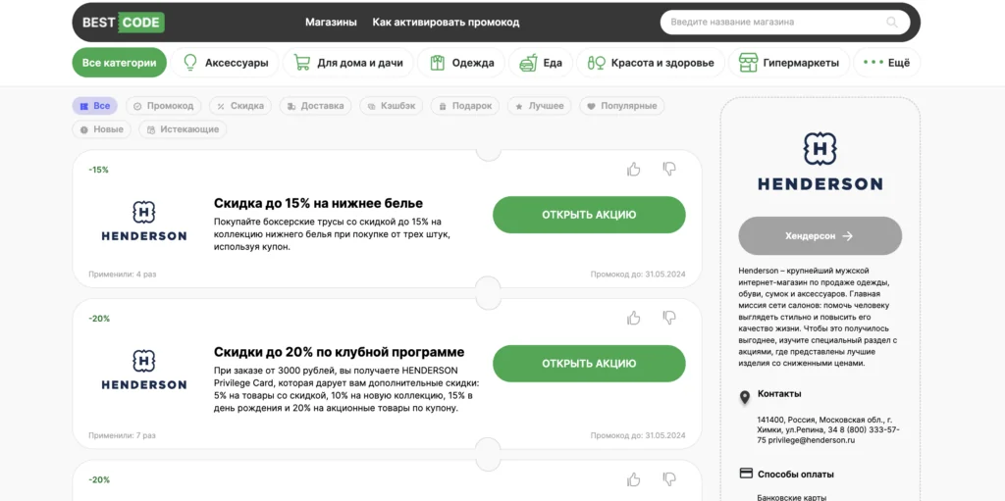Screen dimensions: 1005x501
Task: Click the search magnifier icon
Action: pos(892,23)
